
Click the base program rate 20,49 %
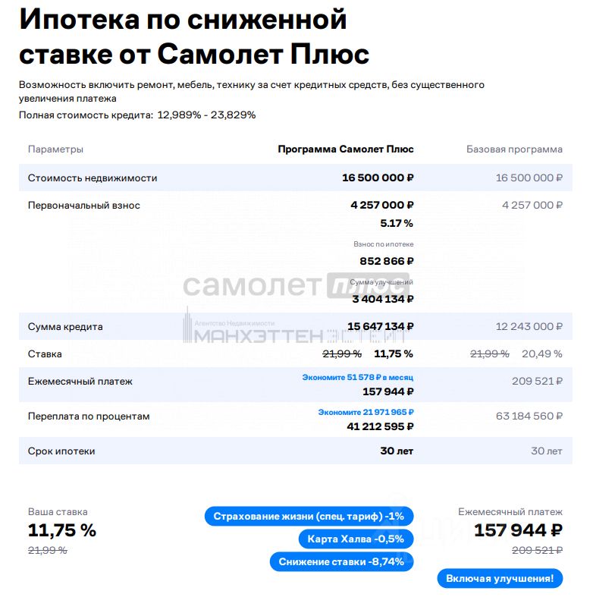[542, 354]
